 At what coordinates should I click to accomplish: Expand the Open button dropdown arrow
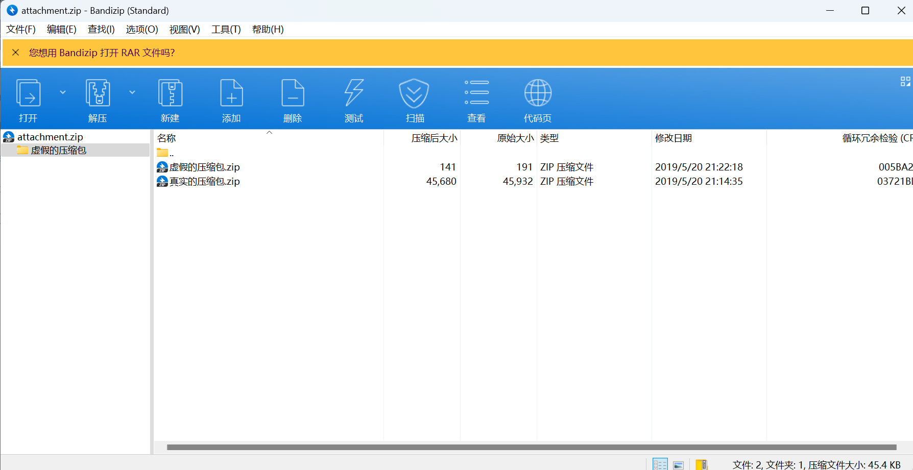pos(63,92)
